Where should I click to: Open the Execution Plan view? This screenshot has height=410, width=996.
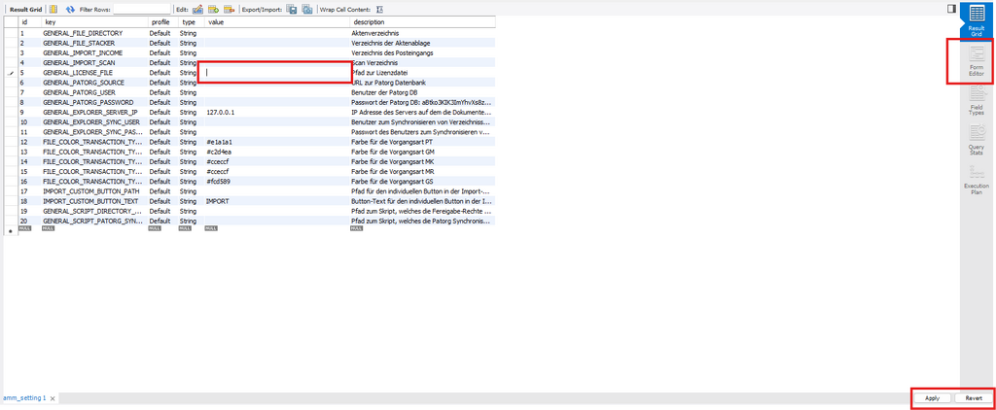click(976, 183)
